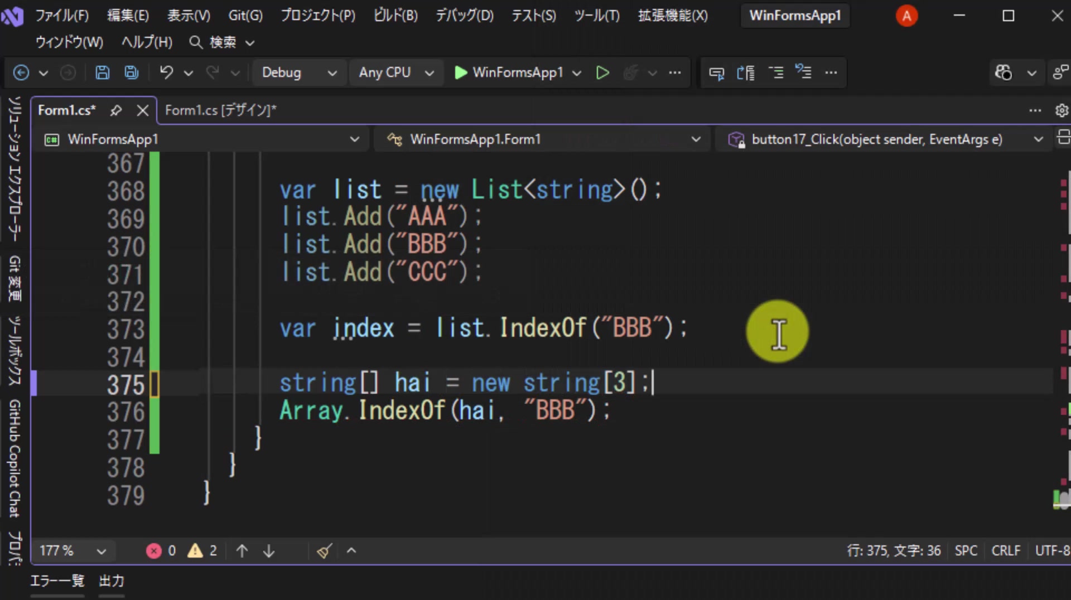Undo the last edit using the toolbar arrow
The height and width of the screenshot is (600, 1071).
[166, 72]
